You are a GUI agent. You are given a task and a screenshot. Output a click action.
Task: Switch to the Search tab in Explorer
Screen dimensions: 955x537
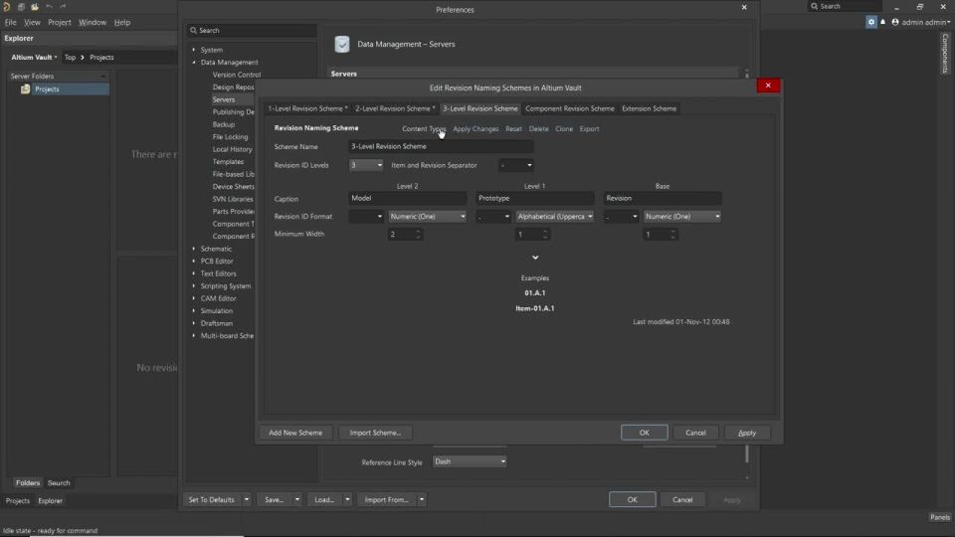59,483
